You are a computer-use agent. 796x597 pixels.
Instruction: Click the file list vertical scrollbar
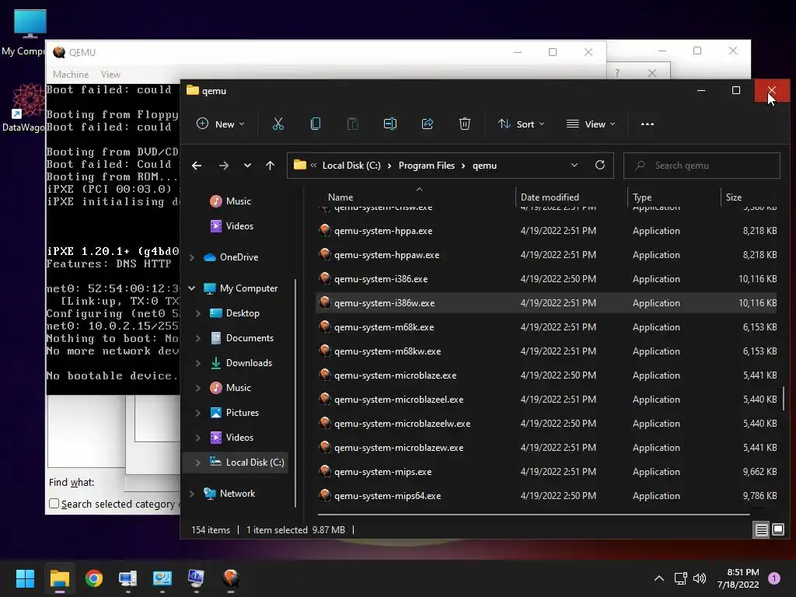click(x=784, y=398)
